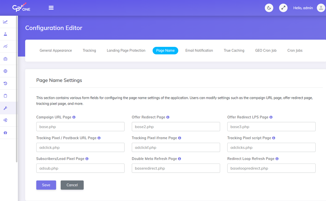Switch to the Tracking tab
326x201 pixels.
(x=89, y=50)
